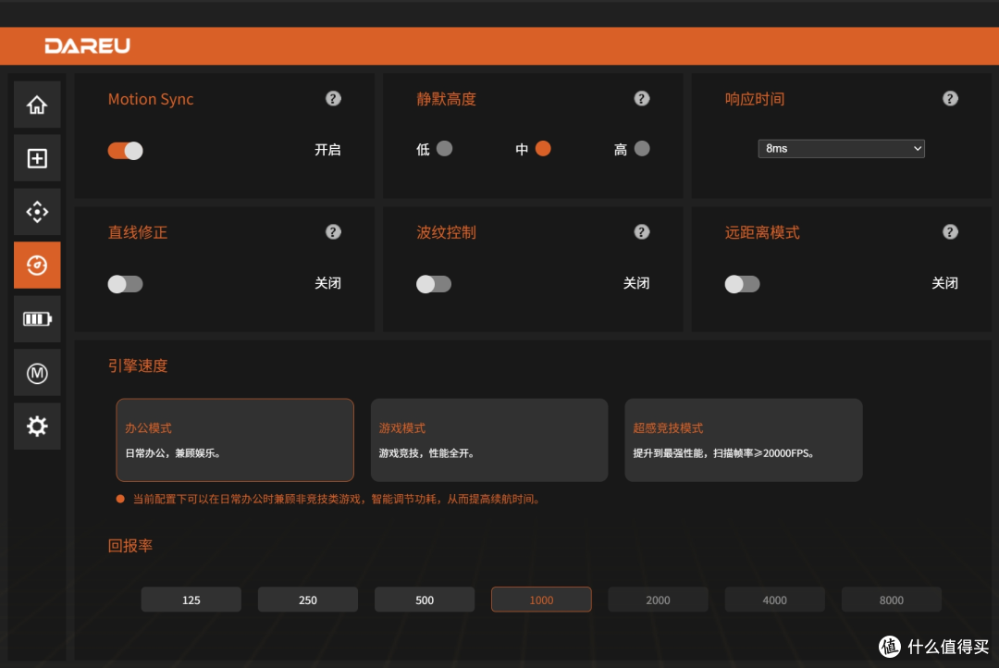The width and height of the screenshot is (999, 668).
Task: Open the battery settings sidebar icon
Action: 37,318
